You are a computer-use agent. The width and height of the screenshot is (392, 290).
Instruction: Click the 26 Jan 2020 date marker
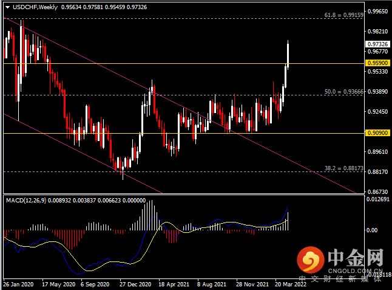[x=18, y=285]
